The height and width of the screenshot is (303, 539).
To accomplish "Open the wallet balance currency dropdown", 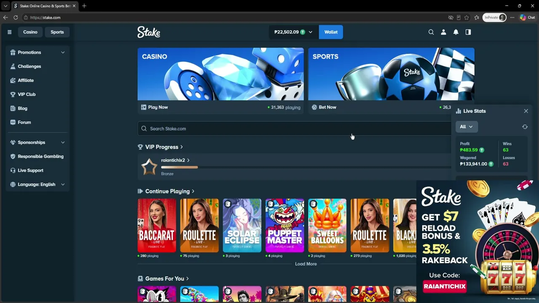I will (x=293, y=32).
